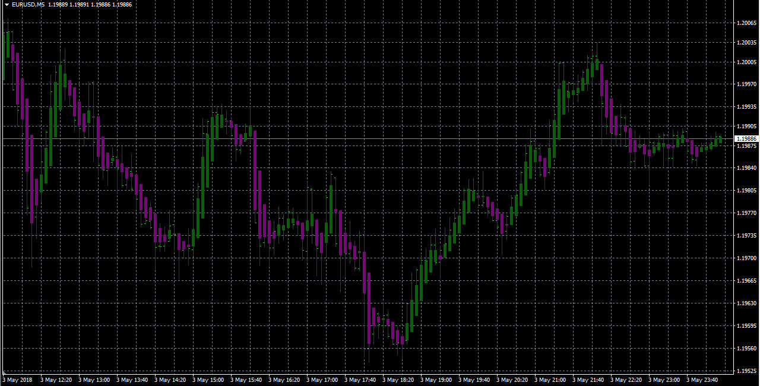The image size is (760, 386).
Task: Click the 1.19560 price scale label
Action: pos(746,349)
